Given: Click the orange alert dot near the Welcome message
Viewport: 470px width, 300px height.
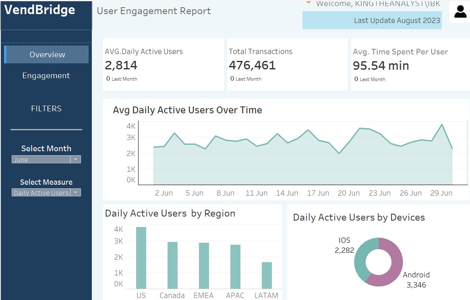Looking at the screenshot, I should [x=309, y=2].
